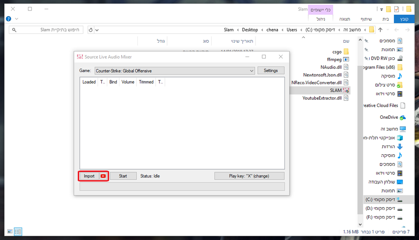Open the Manage (ניהול) ribbon tab
The height and width of the screenshot is (240, 419).
click(x=321, y=19)
